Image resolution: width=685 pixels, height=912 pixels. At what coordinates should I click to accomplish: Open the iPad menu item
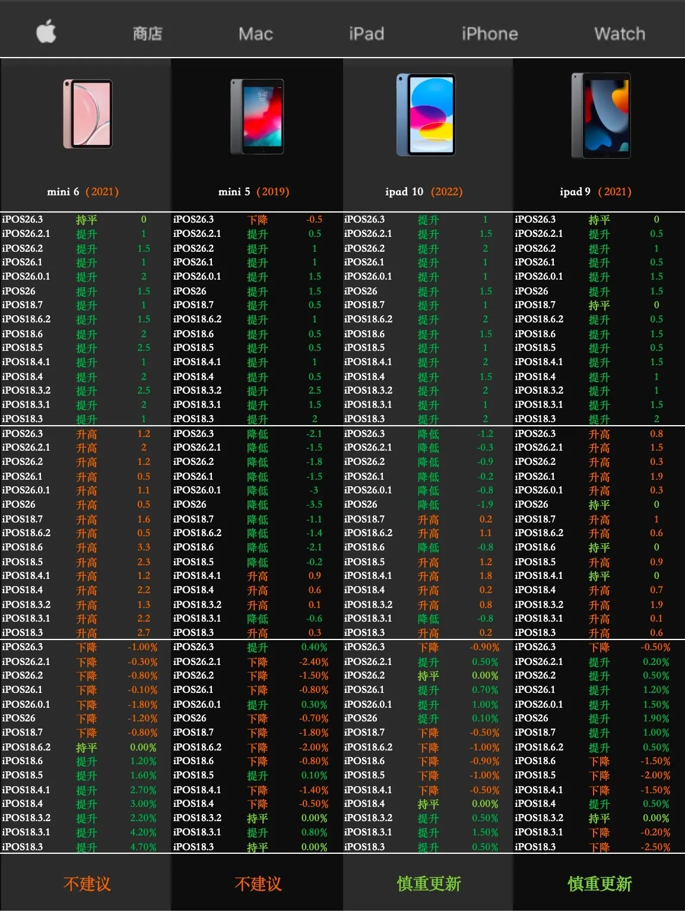point(366,34)
